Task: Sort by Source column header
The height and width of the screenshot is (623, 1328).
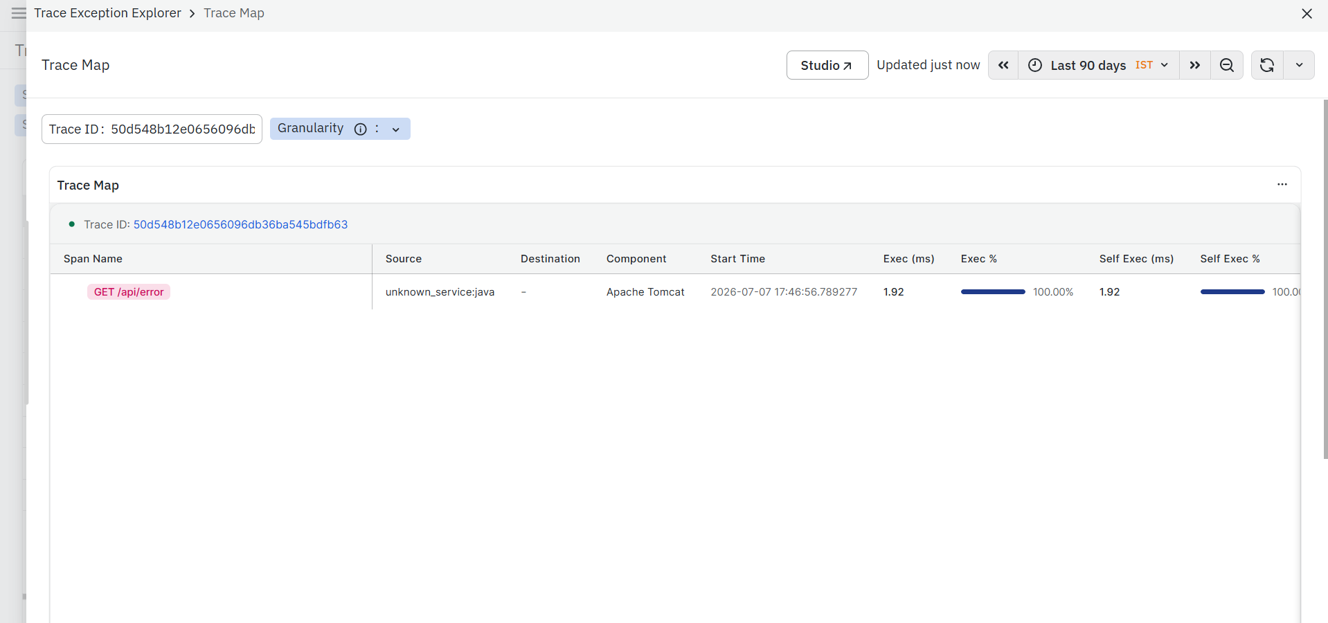Action: coord(404,259)
